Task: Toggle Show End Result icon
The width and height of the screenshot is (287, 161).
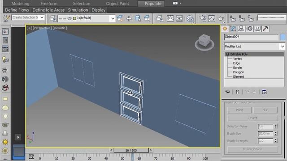Action: pos(237,92)
